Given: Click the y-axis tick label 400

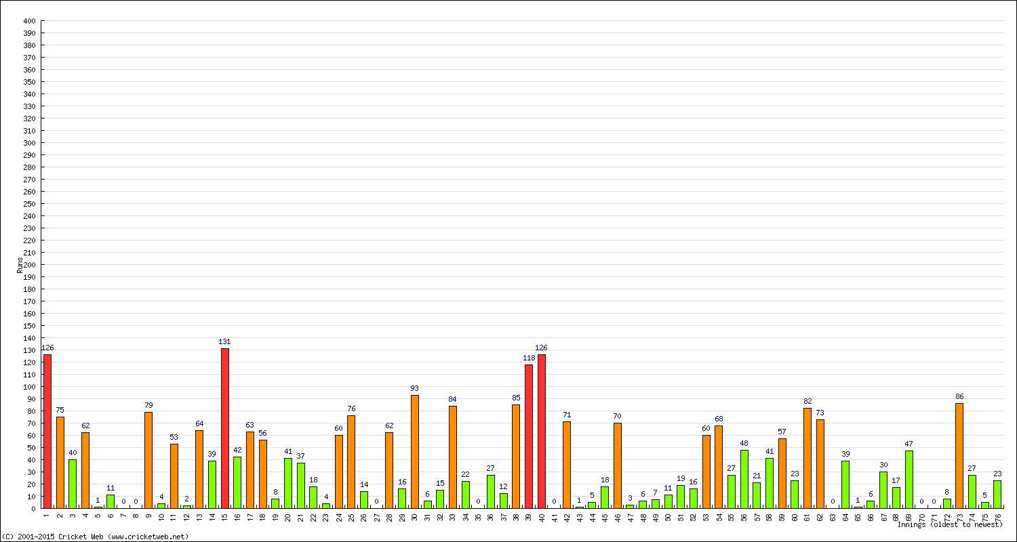Looking at the screenshot, I should point(28,20).
